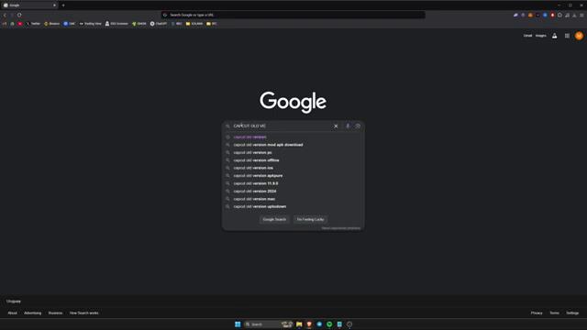This screenshot has height=330, width=587.
Task: Select 'capcut old version uptodown' suggestion
Action: (293, 206)
